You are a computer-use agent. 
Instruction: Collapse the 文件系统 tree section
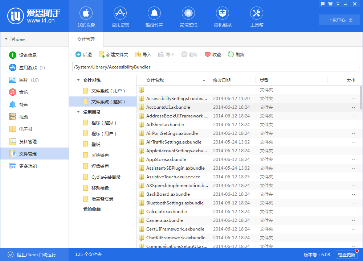click(78, 80)
